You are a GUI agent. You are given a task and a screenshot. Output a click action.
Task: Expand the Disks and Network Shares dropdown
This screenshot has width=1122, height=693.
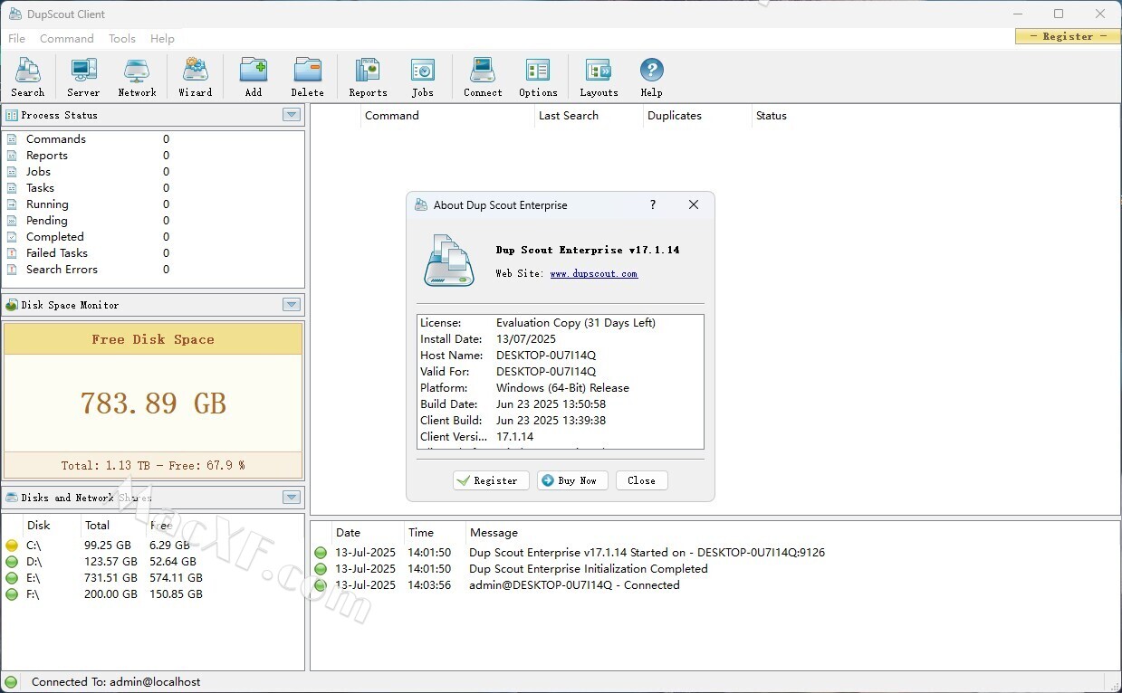coord(292,497)
